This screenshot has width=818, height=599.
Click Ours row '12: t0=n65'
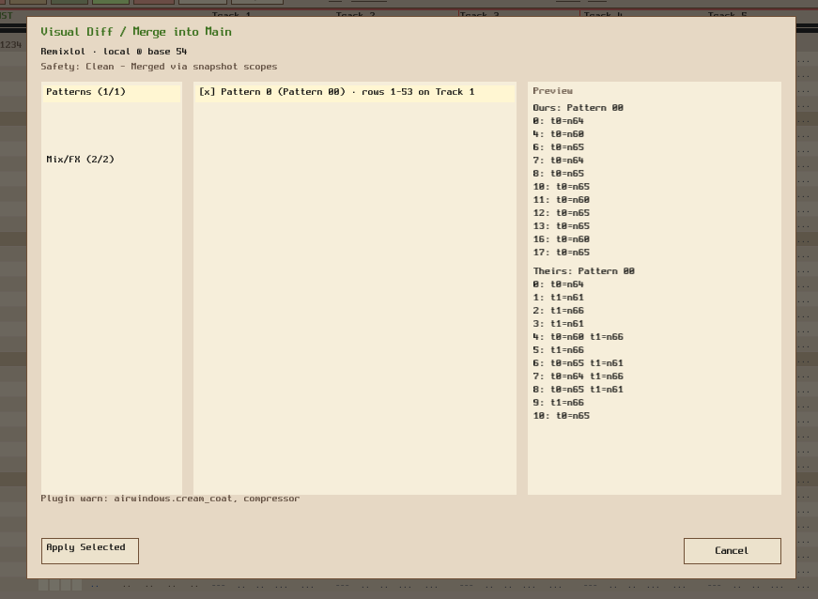[x=562, y=213]
